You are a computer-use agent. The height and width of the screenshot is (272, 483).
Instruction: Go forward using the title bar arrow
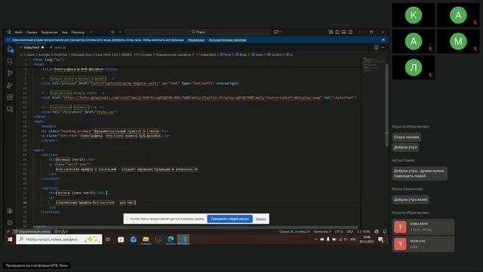click(x=120, y=32)
